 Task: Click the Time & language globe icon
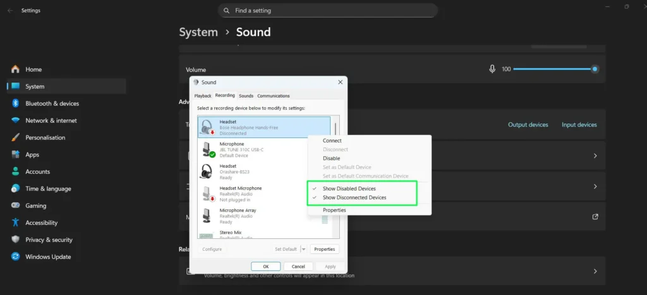tap(15, 188)
